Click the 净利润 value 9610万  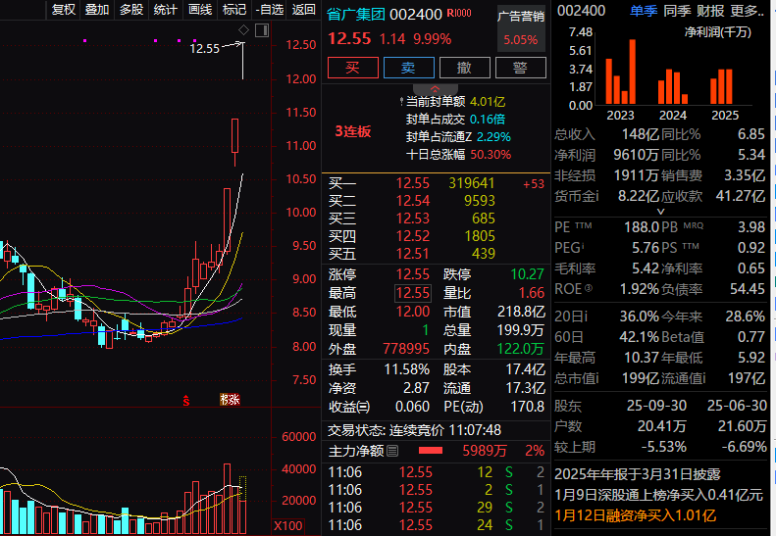[636, 155]
